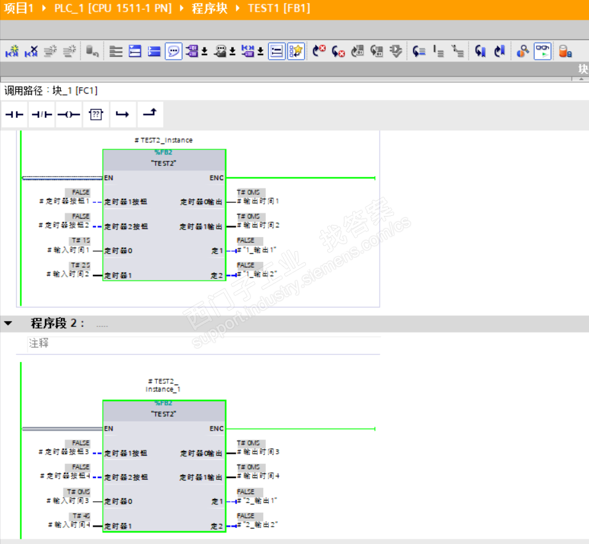Image resolution: width=589 pixels, height=544 pixels.
Task: Click operand #输入时间4
Action: click(69, 525)
